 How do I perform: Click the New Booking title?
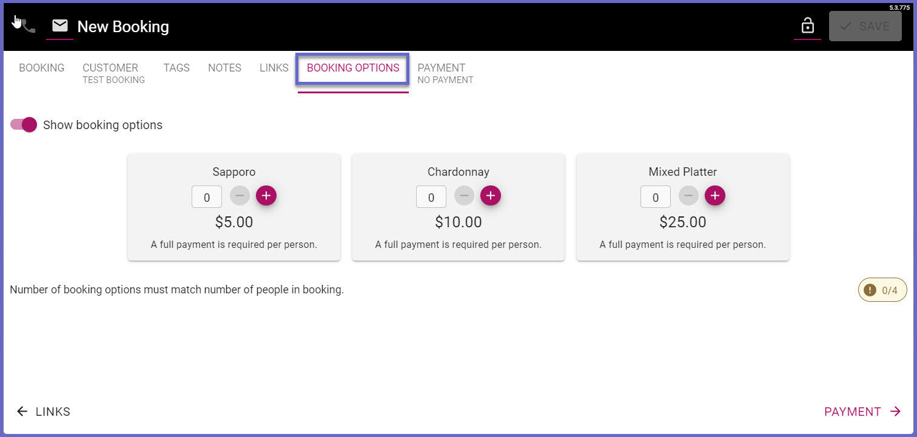point(123,27)
